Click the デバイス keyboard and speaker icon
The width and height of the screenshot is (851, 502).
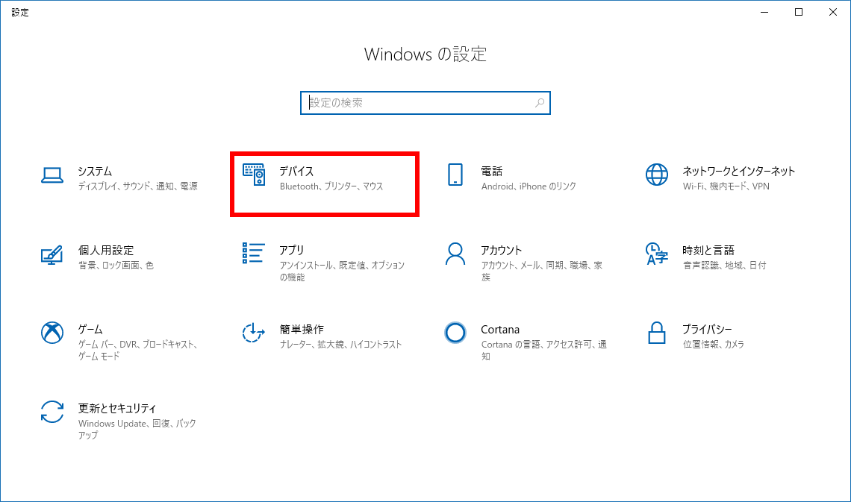[x=254, y=175]
